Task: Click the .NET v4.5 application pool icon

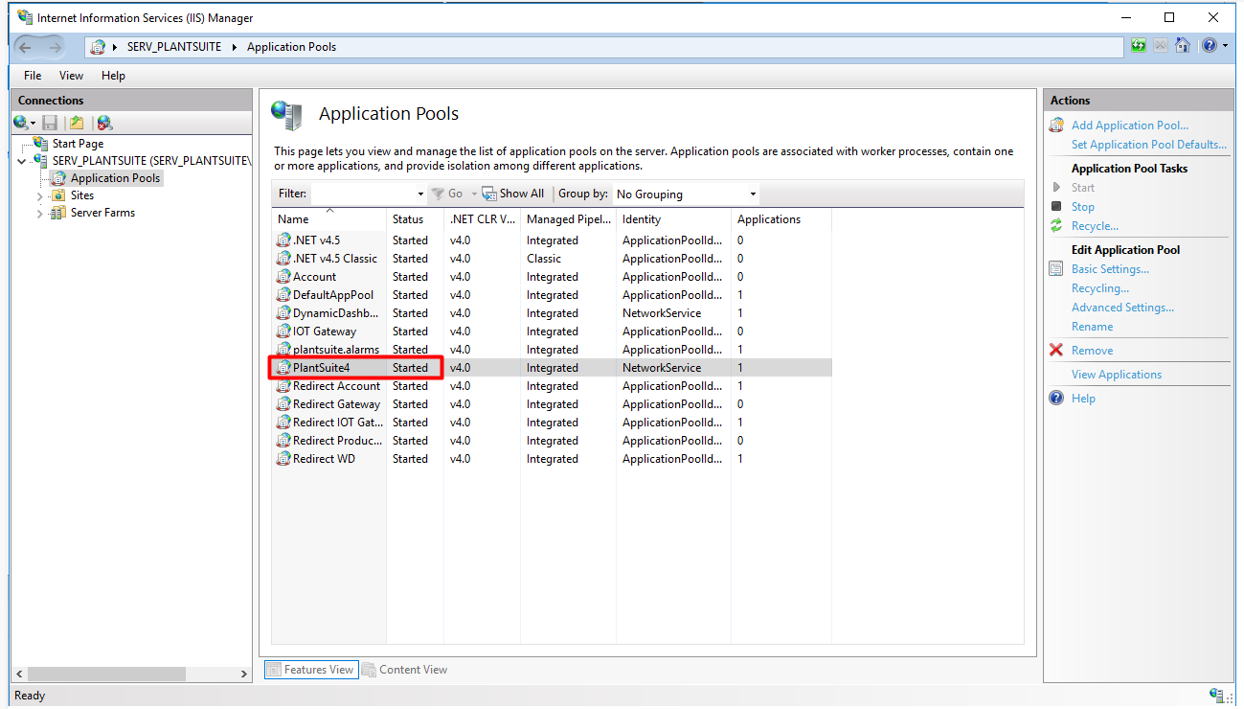Action: 283,240
